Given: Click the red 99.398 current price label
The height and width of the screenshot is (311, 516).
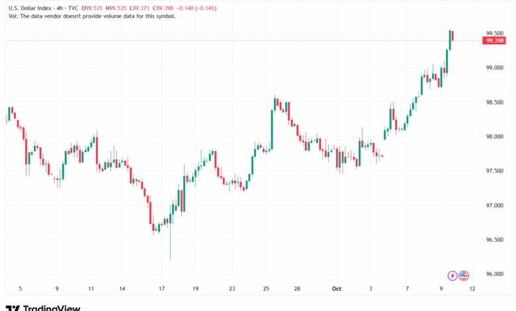Looking at the screenshot, I should pos(494,40).
